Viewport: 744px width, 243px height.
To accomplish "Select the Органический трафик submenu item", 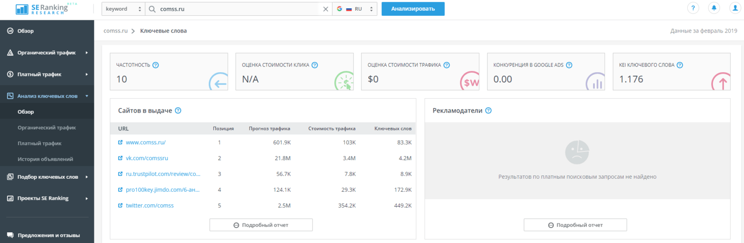I will (47, 128).
